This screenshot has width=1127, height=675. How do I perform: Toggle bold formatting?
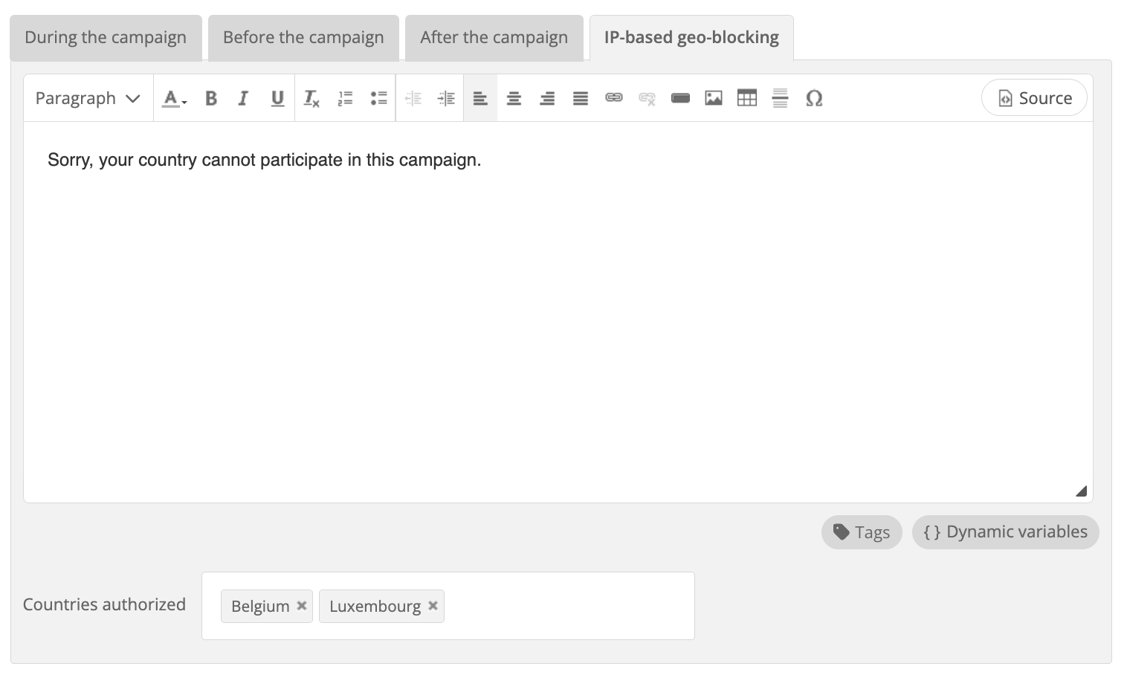[x=211, y=98]
